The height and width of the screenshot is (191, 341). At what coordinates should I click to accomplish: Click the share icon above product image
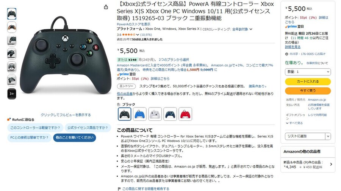click(x=106, y=7)
